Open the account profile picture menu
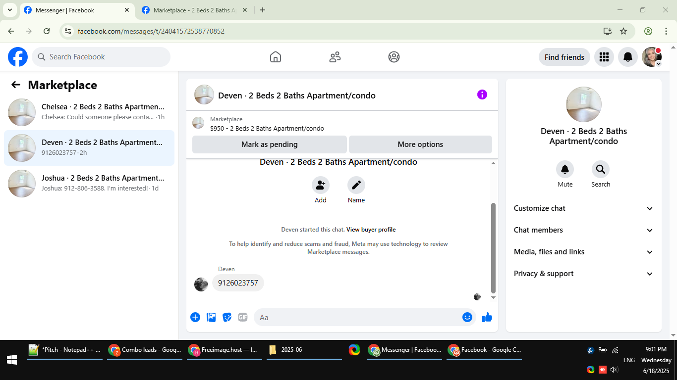The width and height of the screenshot is (677, 380). 652,57
